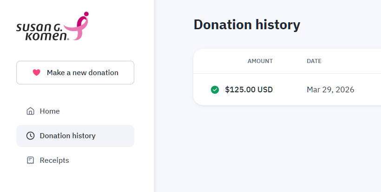Image resolution: width=381 pixels, height=192 pixels.
Task: Click the heart icon on donation button
Action: 36,73
